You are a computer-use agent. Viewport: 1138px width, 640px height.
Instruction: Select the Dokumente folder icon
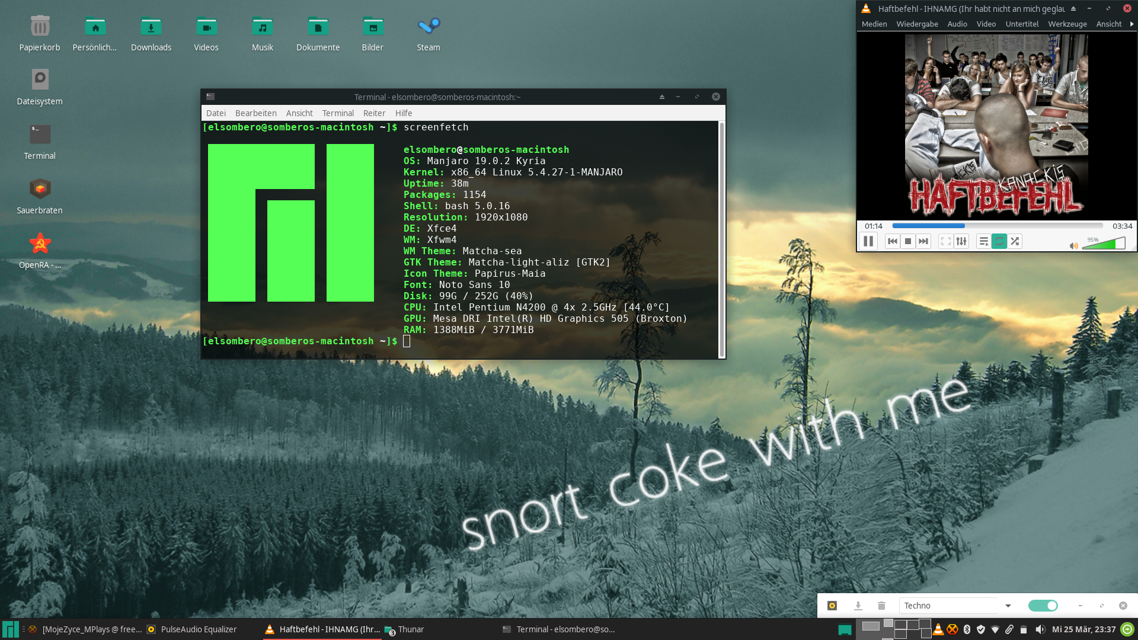pos(318,34)
